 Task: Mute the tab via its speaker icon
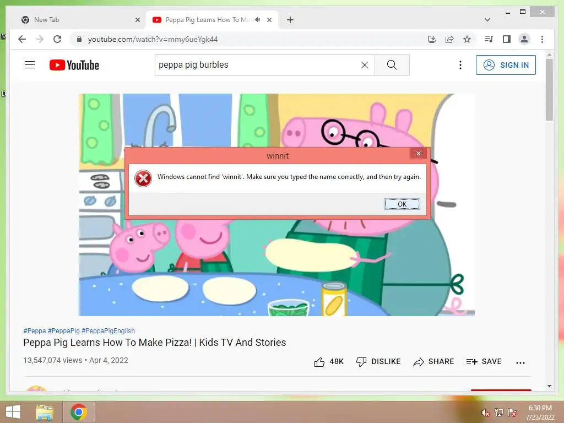point(258,20)
